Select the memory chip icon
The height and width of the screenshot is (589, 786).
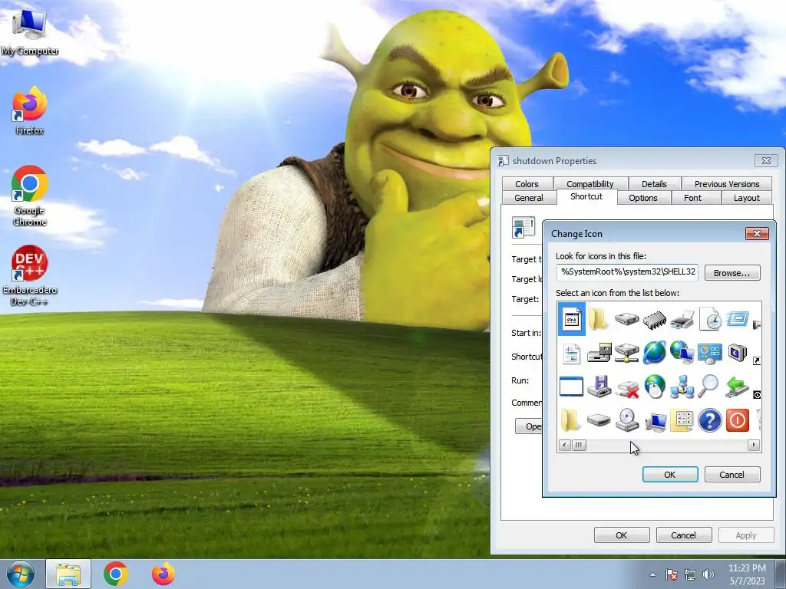(x=654, y=319)
